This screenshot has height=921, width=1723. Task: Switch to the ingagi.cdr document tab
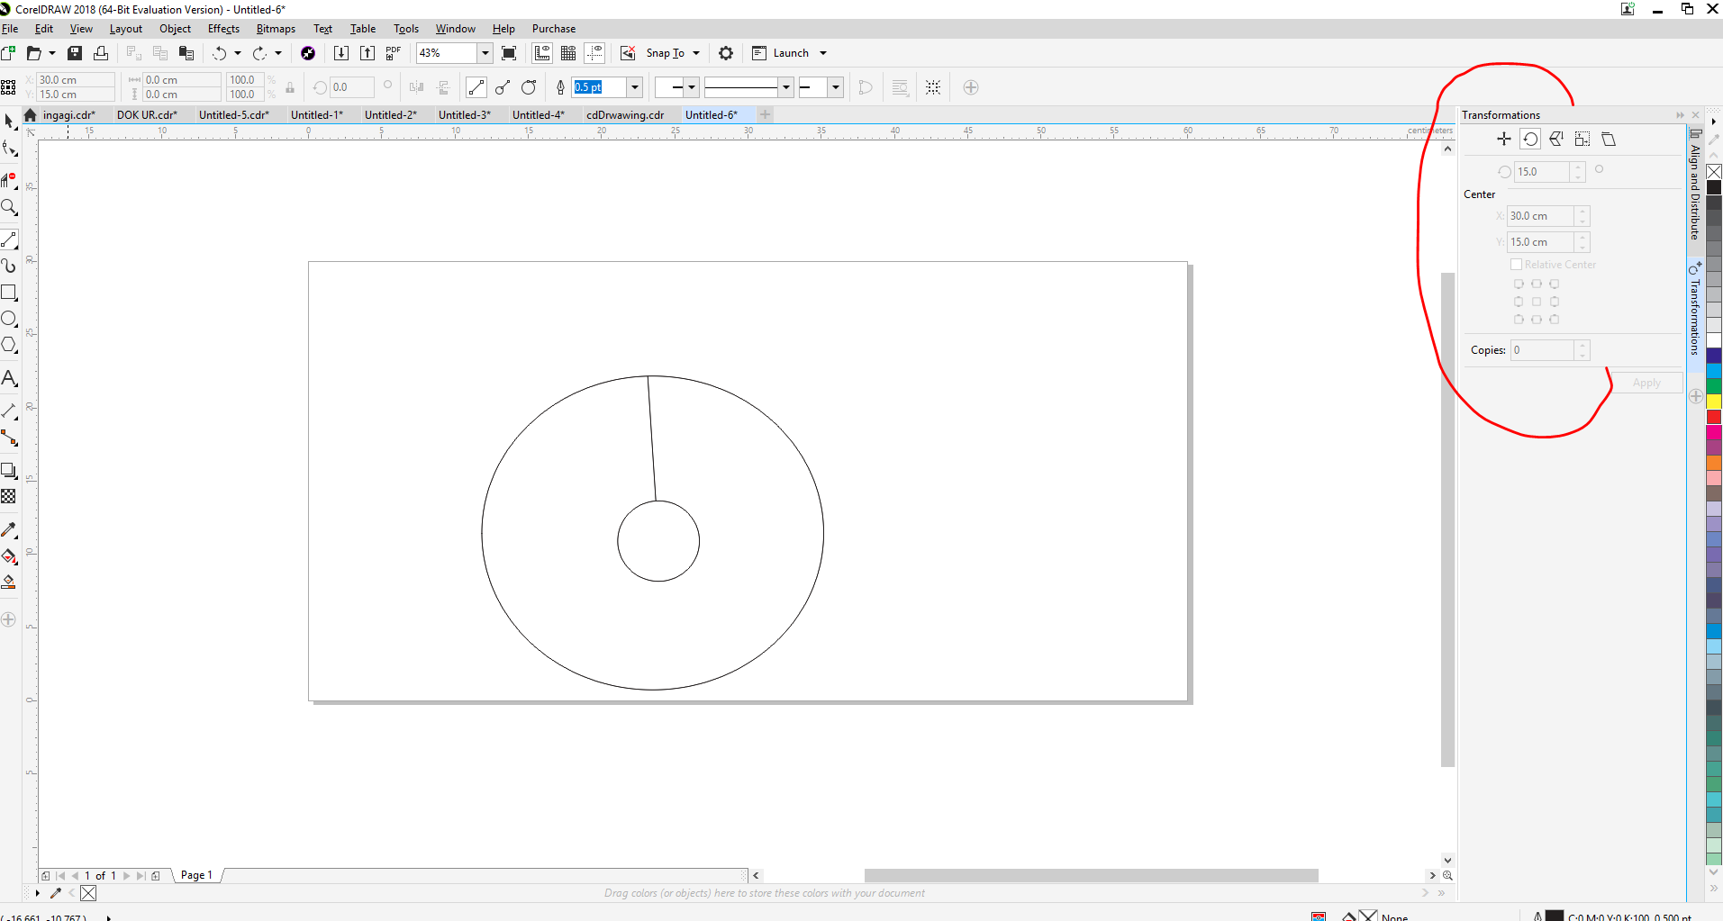tap(69, 115)
